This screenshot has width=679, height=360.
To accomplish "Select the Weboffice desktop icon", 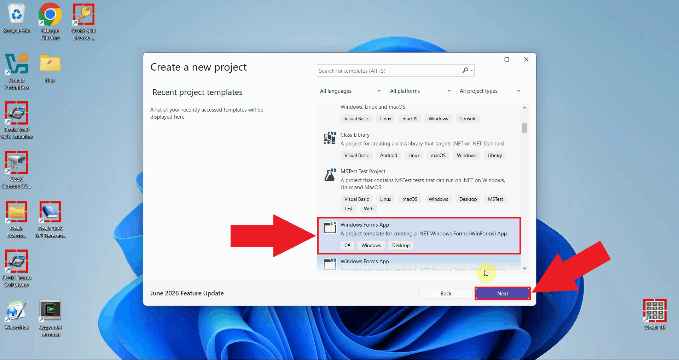I will 17,315.
